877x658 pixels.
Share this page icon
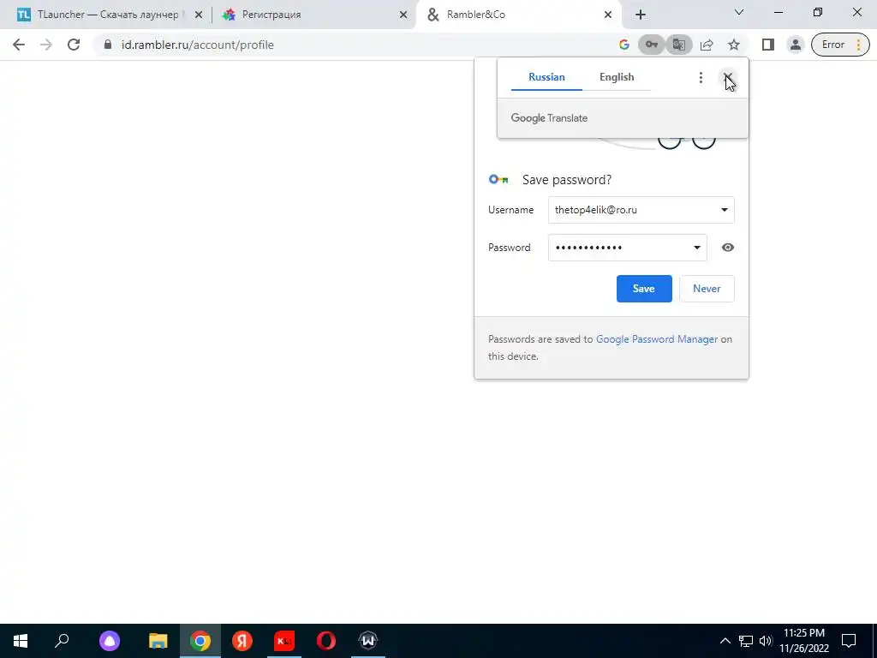pyautogui.click(x=707, y=45)
